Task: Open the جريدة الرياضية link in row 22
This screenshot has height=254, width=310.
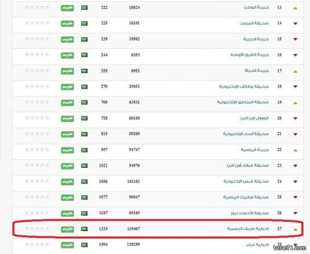Action: tap(255, 150)
